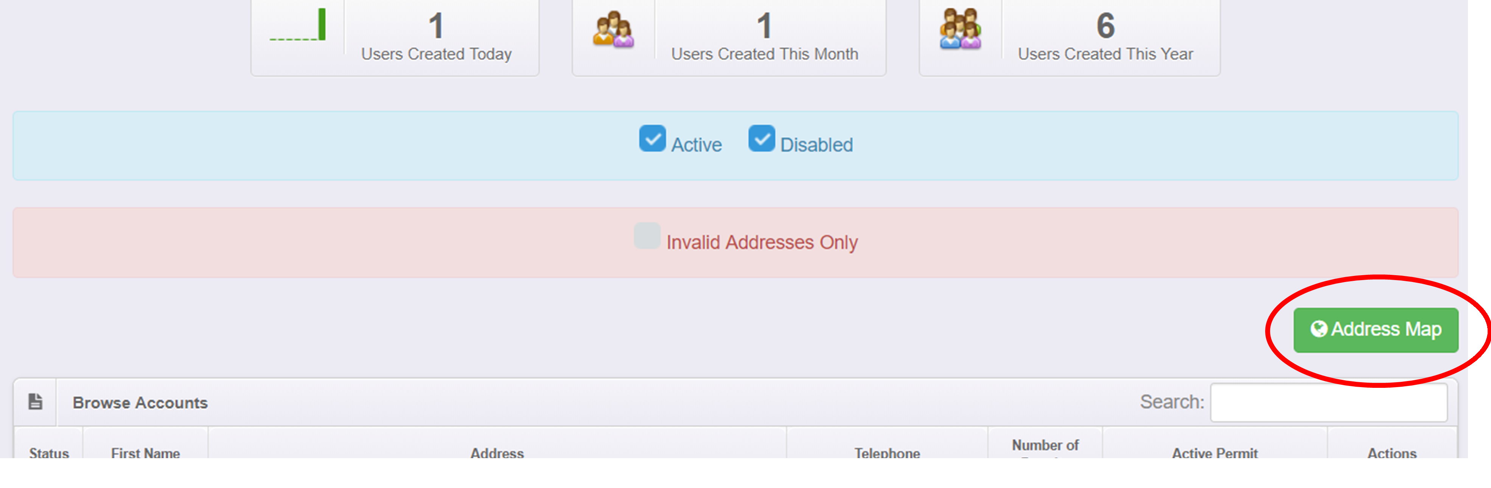Sort by the Address column header
Viewport: 1491px width, 488px height.
pos(497,452)
